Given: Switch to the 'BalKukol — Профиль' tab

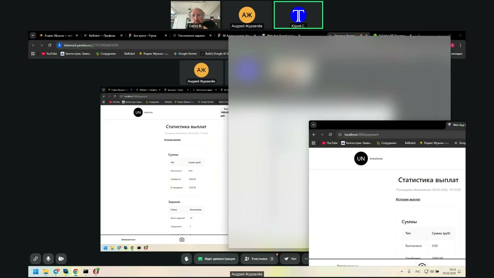Looking at the screenshot, I should (x=102, y=36).
